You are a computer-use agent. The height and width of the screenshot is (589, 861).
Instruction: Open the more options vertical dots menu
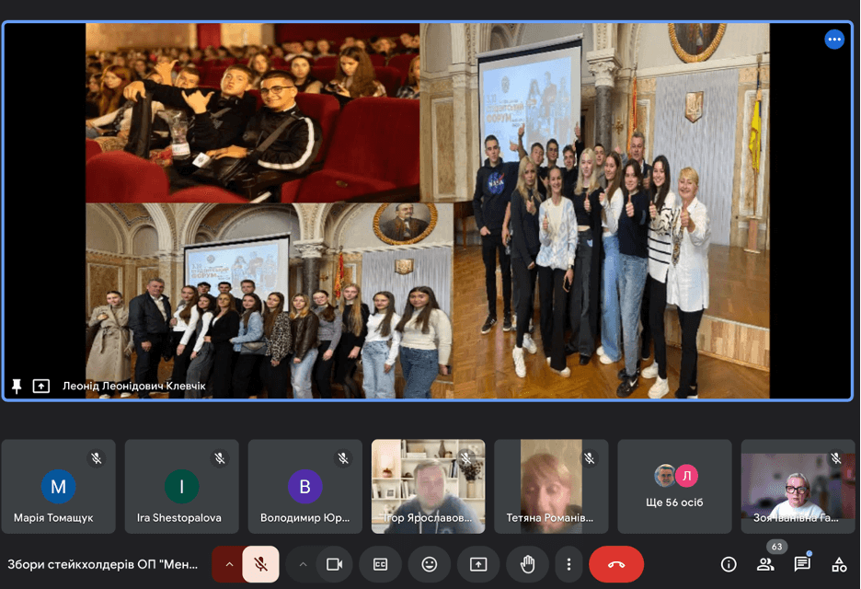(x=568, y=564)
